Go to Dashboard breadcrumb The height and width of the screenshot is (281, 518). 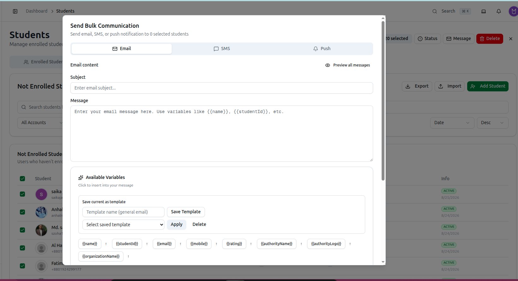pyautogui.click(x=37, y=11)
